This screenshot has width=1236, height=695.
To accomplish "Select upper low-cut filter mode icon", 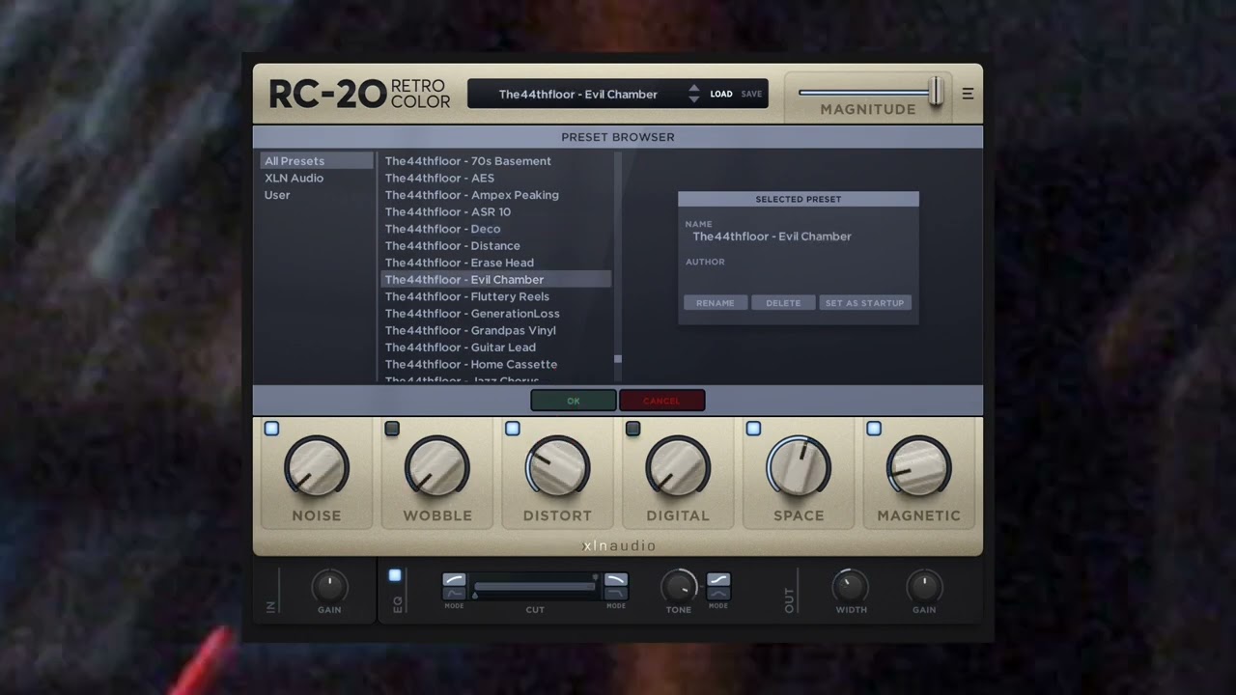I will click(454, 580).
